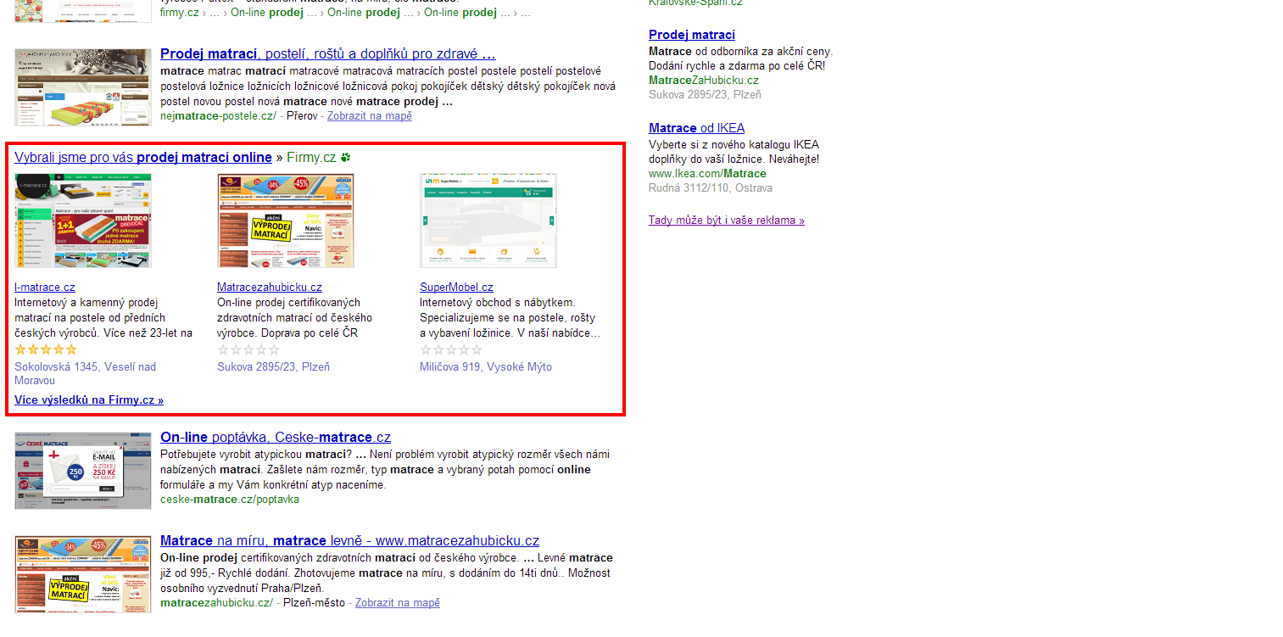Click the gold star rating of I-matrace.cz
This screenshot has width=1283, height=637.
[x=46, y=349]
